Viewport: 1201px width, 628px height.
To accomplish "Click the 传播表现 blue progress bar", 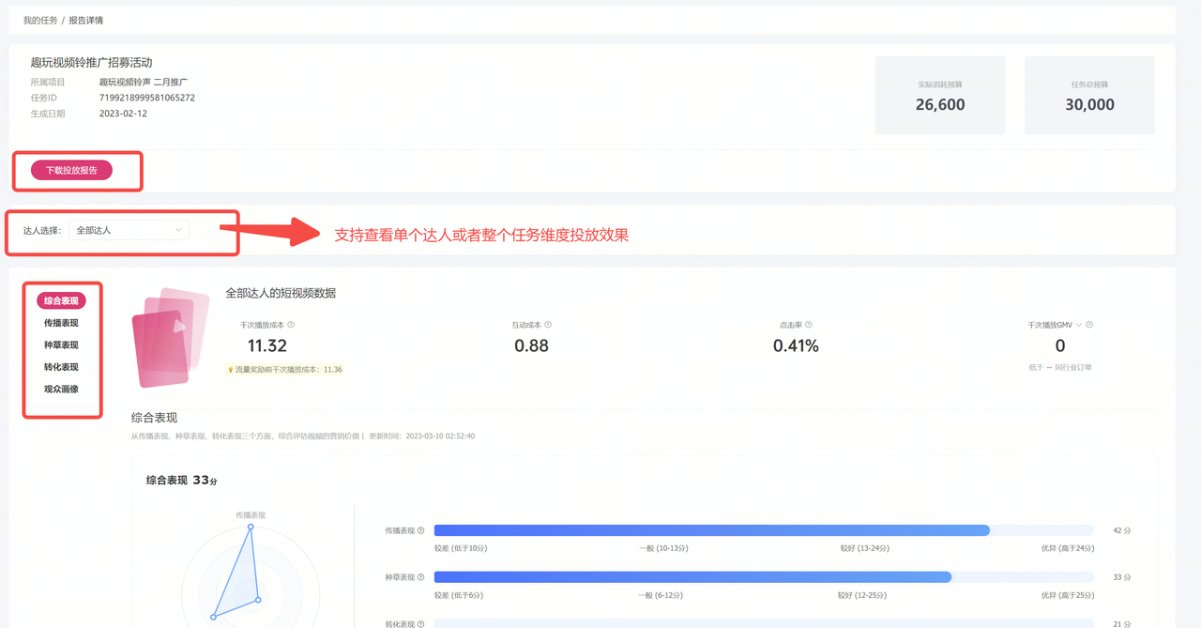I will 711,530.
